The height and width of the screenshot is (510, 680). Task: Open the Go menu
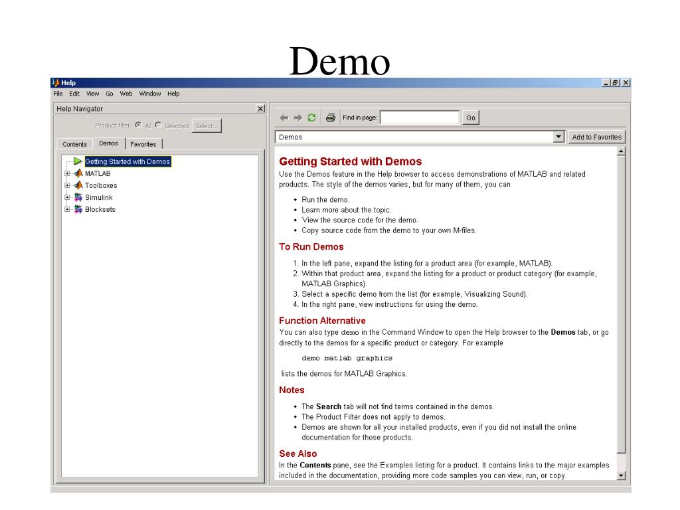110,94
